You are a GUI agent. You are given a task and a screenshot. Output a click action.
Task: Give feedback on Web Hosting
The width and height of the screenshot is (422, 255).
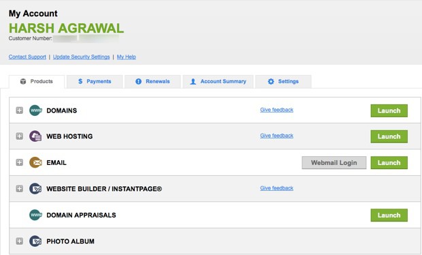276,136
